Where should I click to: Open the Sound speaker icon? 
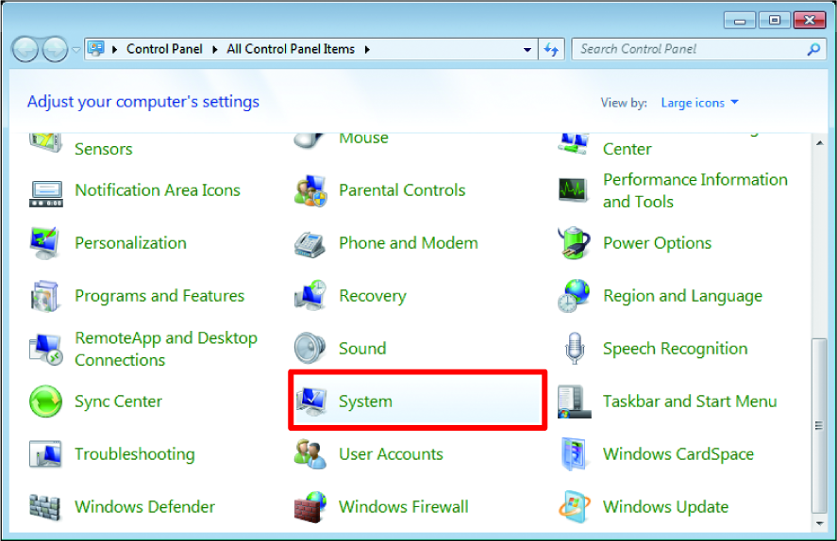(x=310, y=349)
